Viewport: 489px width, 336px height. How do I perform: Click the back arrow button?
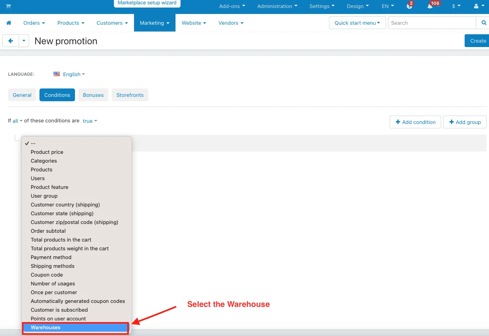(x=11, y=41)
